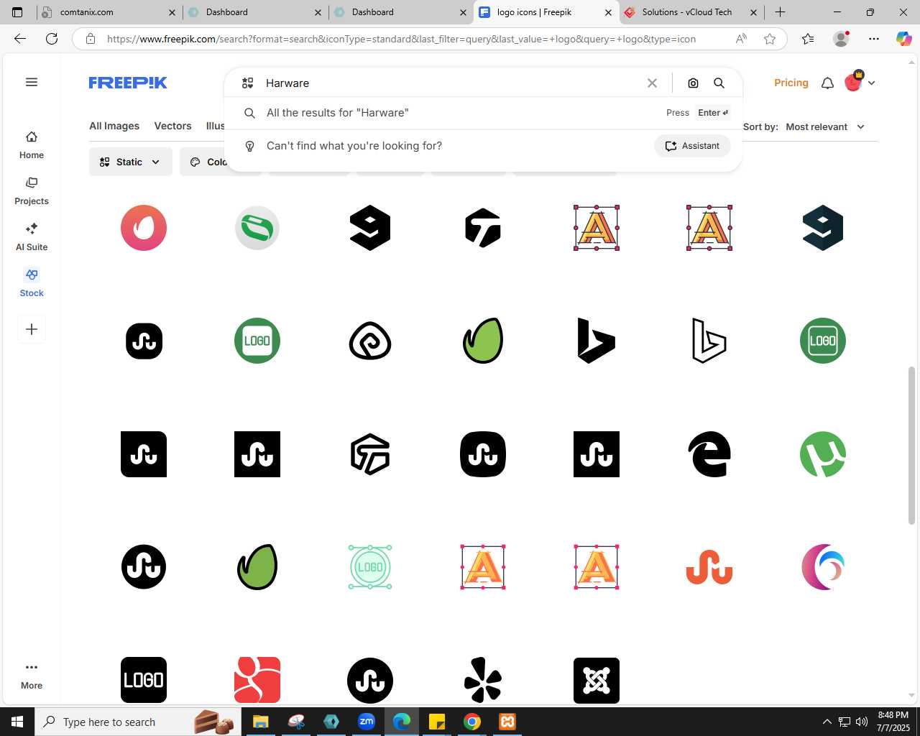The width and height of the screenshot is (920, 736).
Task: Click the magnifier search icon
Action: (x=719, y=83)
